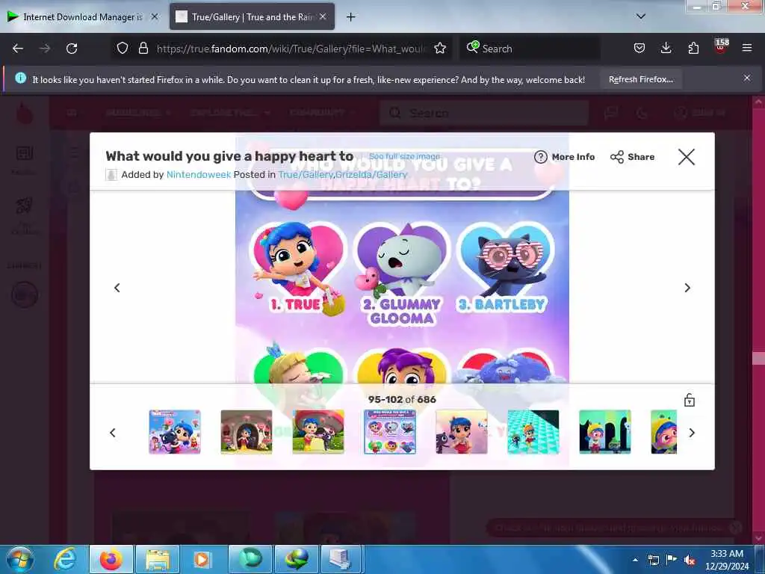This screenshot has height=574, width=765.
Task: Select the last partially visible thumbnail
Action: [664, 432]
